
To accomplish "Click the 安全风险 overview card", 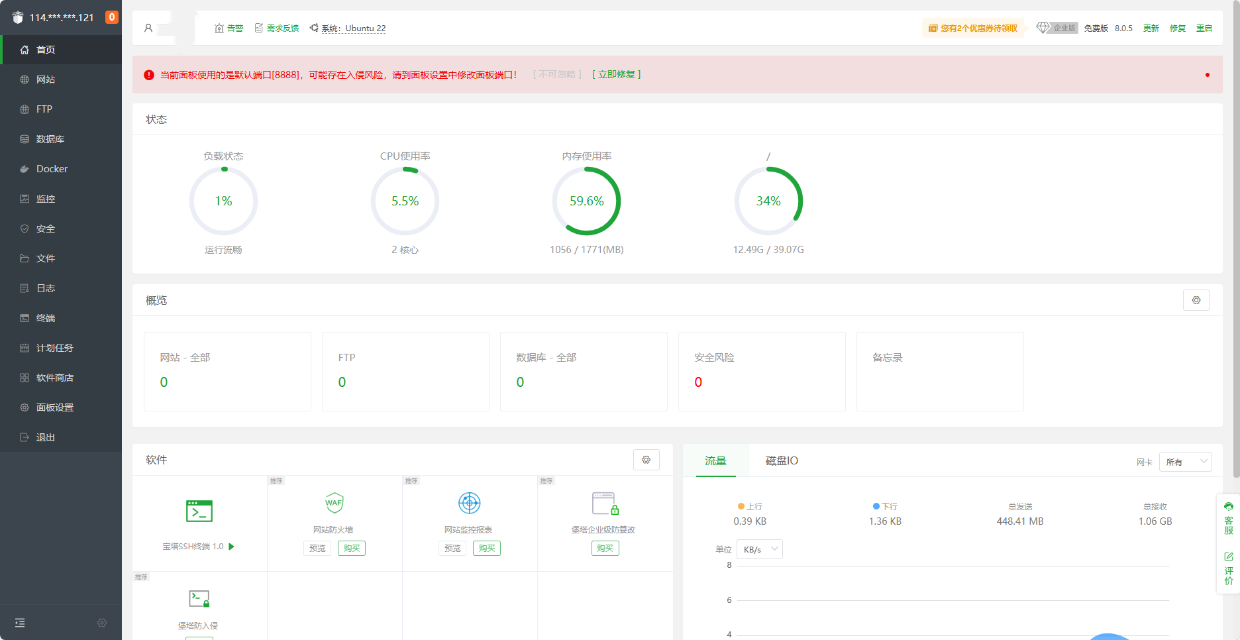I will (x=762, y=372).
